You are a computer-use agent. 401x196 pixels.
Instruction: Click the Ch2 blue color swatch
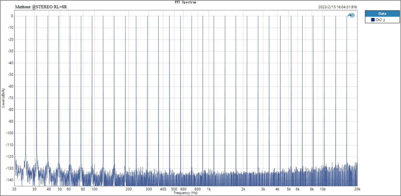click(x=373, y=20)
